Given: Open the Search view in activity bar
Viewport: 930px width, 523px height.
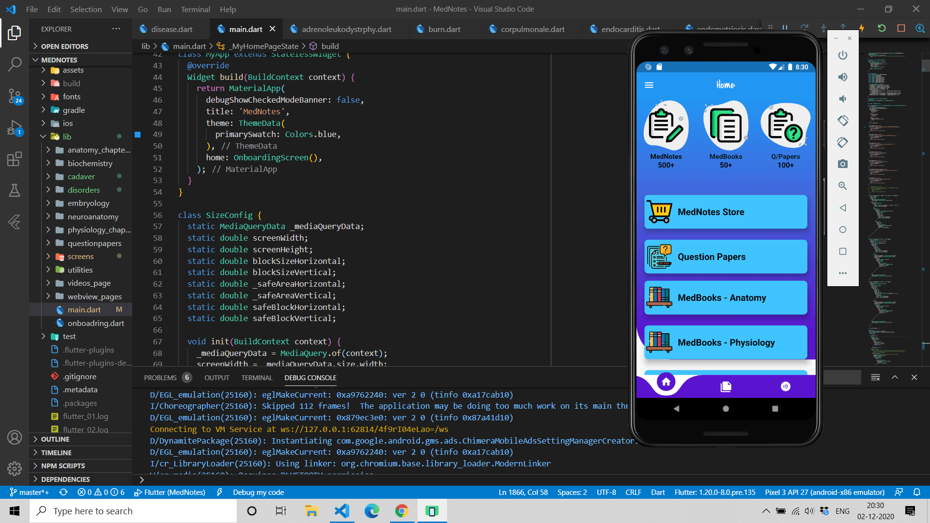Looking at the screenshot, I should (x=15, y=63).
